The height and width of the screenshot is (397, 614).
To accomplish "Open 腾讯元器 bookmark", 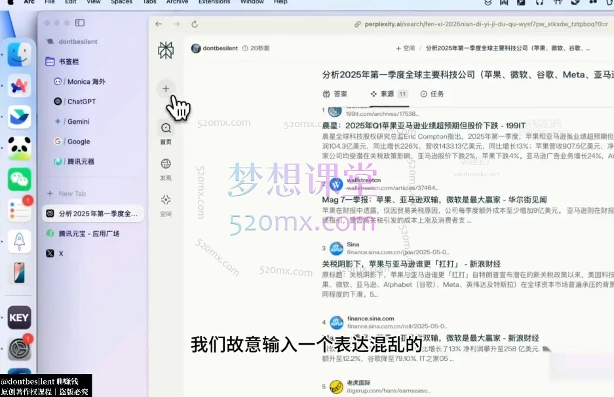I will [x=74, y=161].
